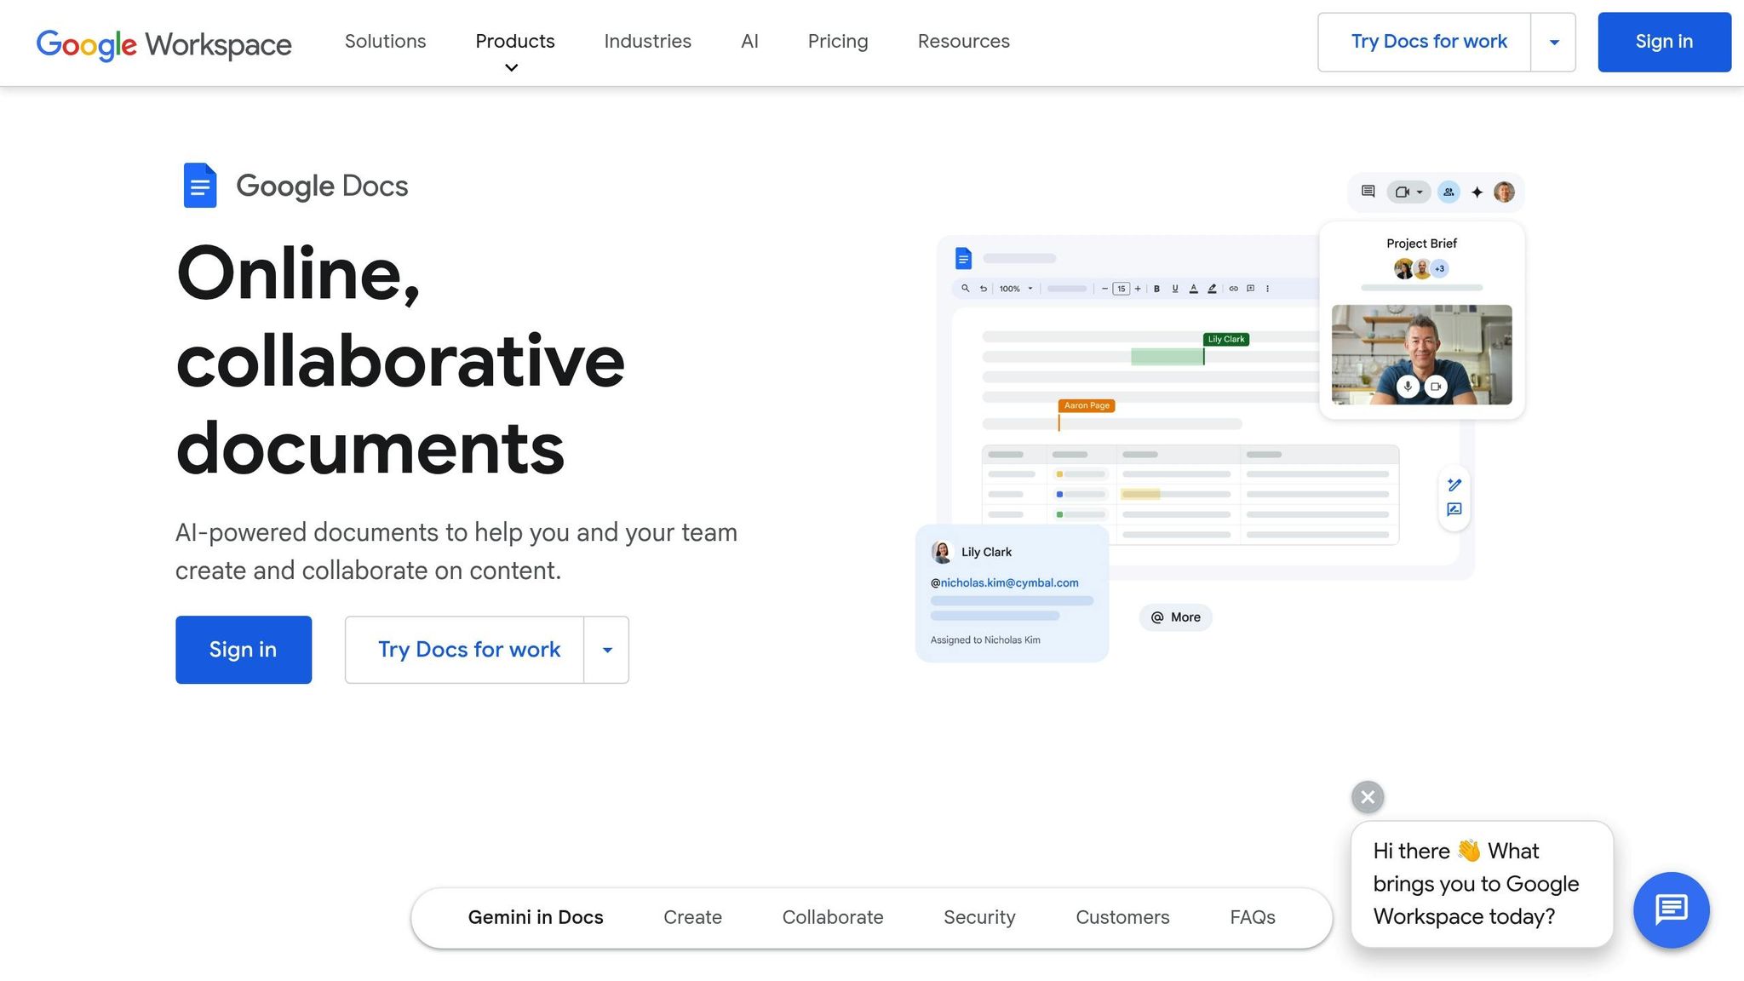This screenshot has width=1744, height=981.
Task: Click the Add comment toolbar icon
Action: (1250, 289)
